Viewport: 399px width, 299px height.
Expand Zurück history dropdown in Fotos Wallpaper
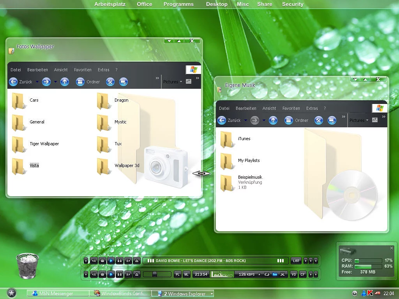(x=37, y=82)
